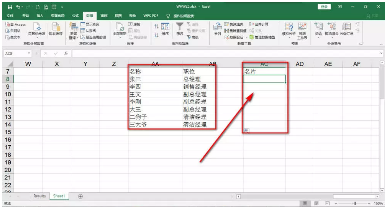Click the insert function fx icon

(x=66, y=53)
